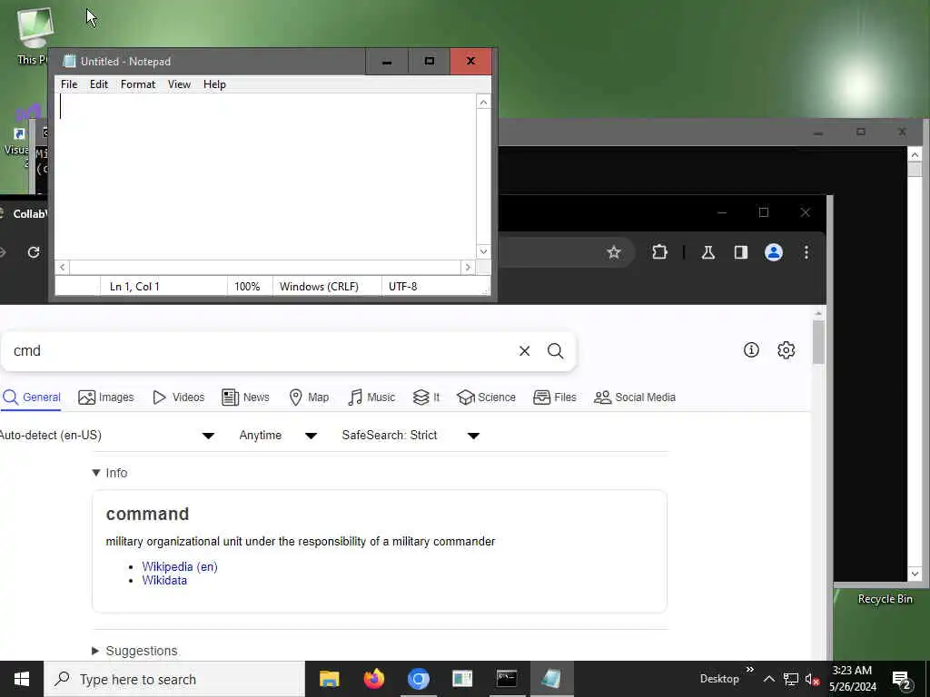The image size is (930, 697).
Task: Launch Firefox from the taskbar
Action: coord(373,679)
